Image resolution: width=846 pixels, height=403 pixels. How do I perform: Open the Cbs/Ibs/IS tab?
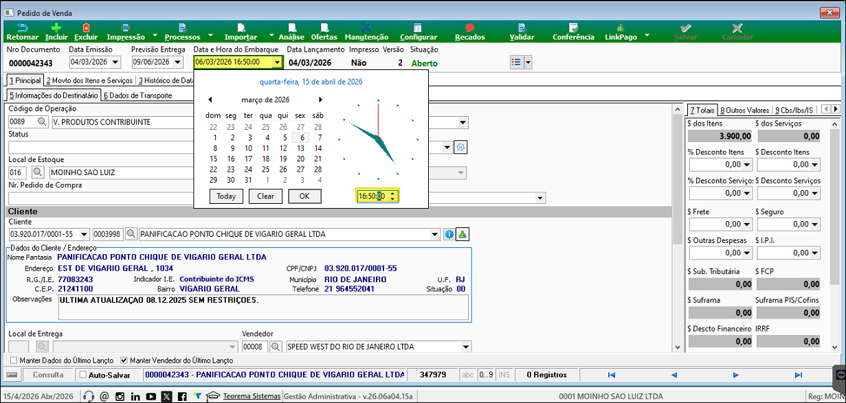point(795,110)
